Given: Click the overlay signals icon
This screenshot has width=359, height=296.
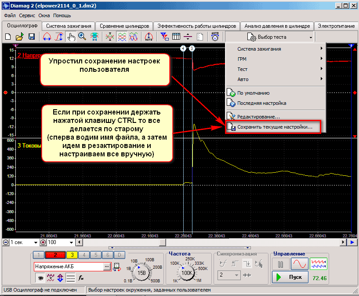Looking at the screenshot, I should coord(110,37).
